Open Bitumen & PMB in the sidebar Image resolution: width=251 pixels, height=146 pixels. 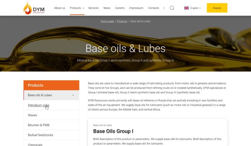point(51,125)
